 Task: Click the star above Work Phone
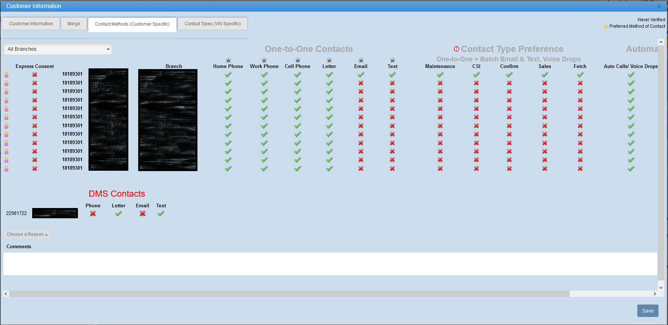click(x=264, y=60)
